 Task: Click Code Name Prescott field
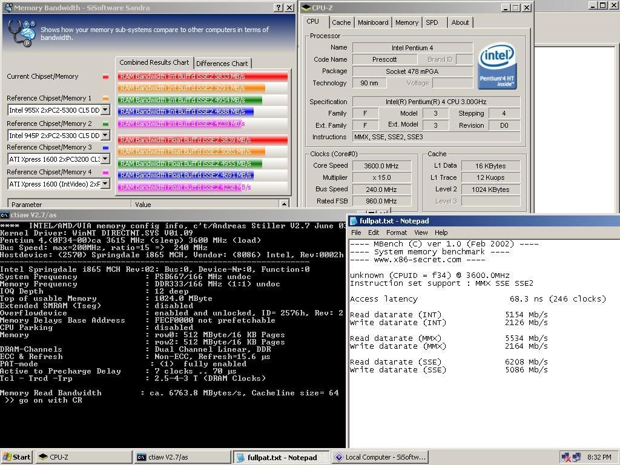pos(384,59)
